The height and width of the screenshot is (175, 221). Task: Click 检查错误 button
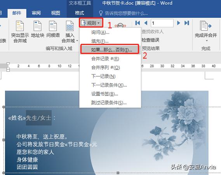(151, 40)
